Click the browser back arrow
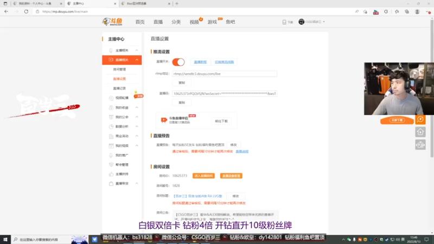Viewport: 434px width, 244px height. [x=6, y=11]
